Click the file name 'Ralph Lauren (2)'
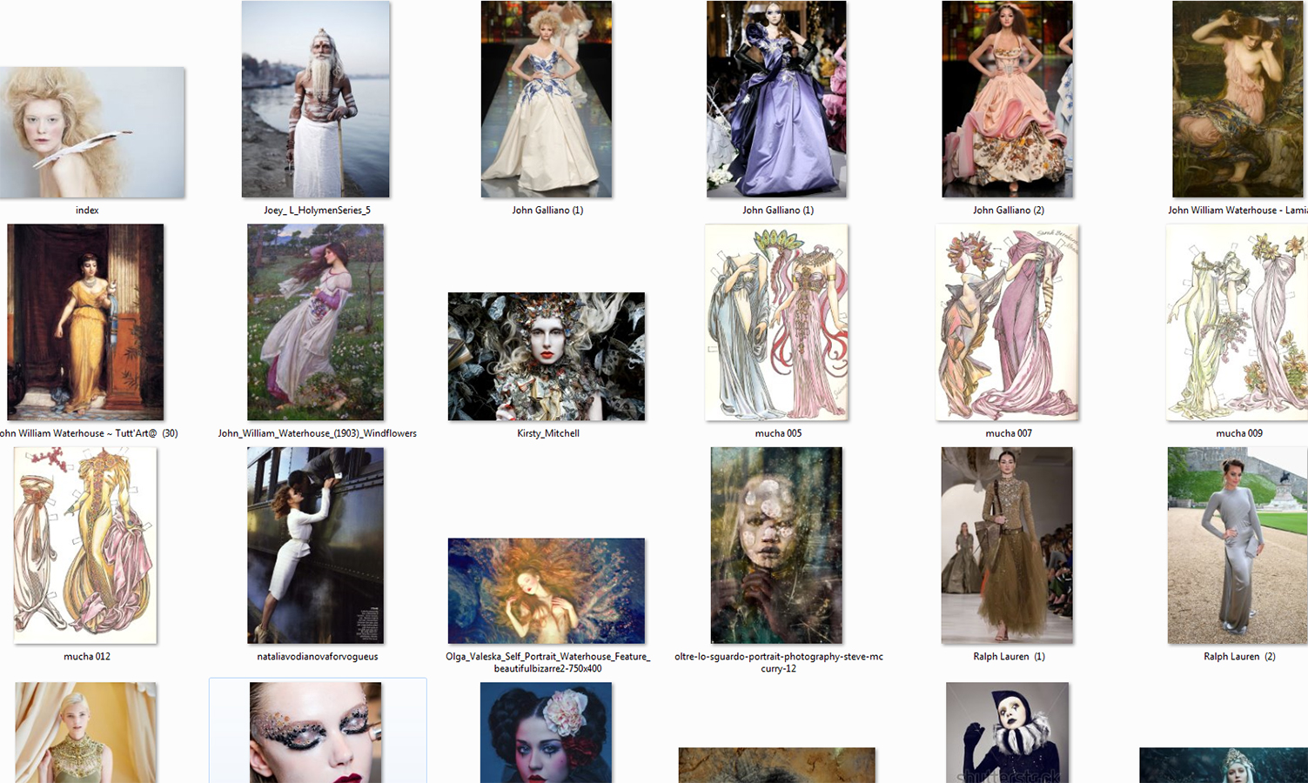The height and width of the screenshot is (783, 1308). coord(1239,657)
